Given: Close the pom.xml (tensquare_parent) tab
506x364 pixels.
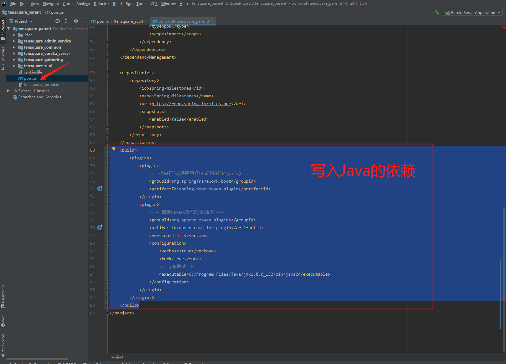Looking at the screenshot, I should pos(212,21).
